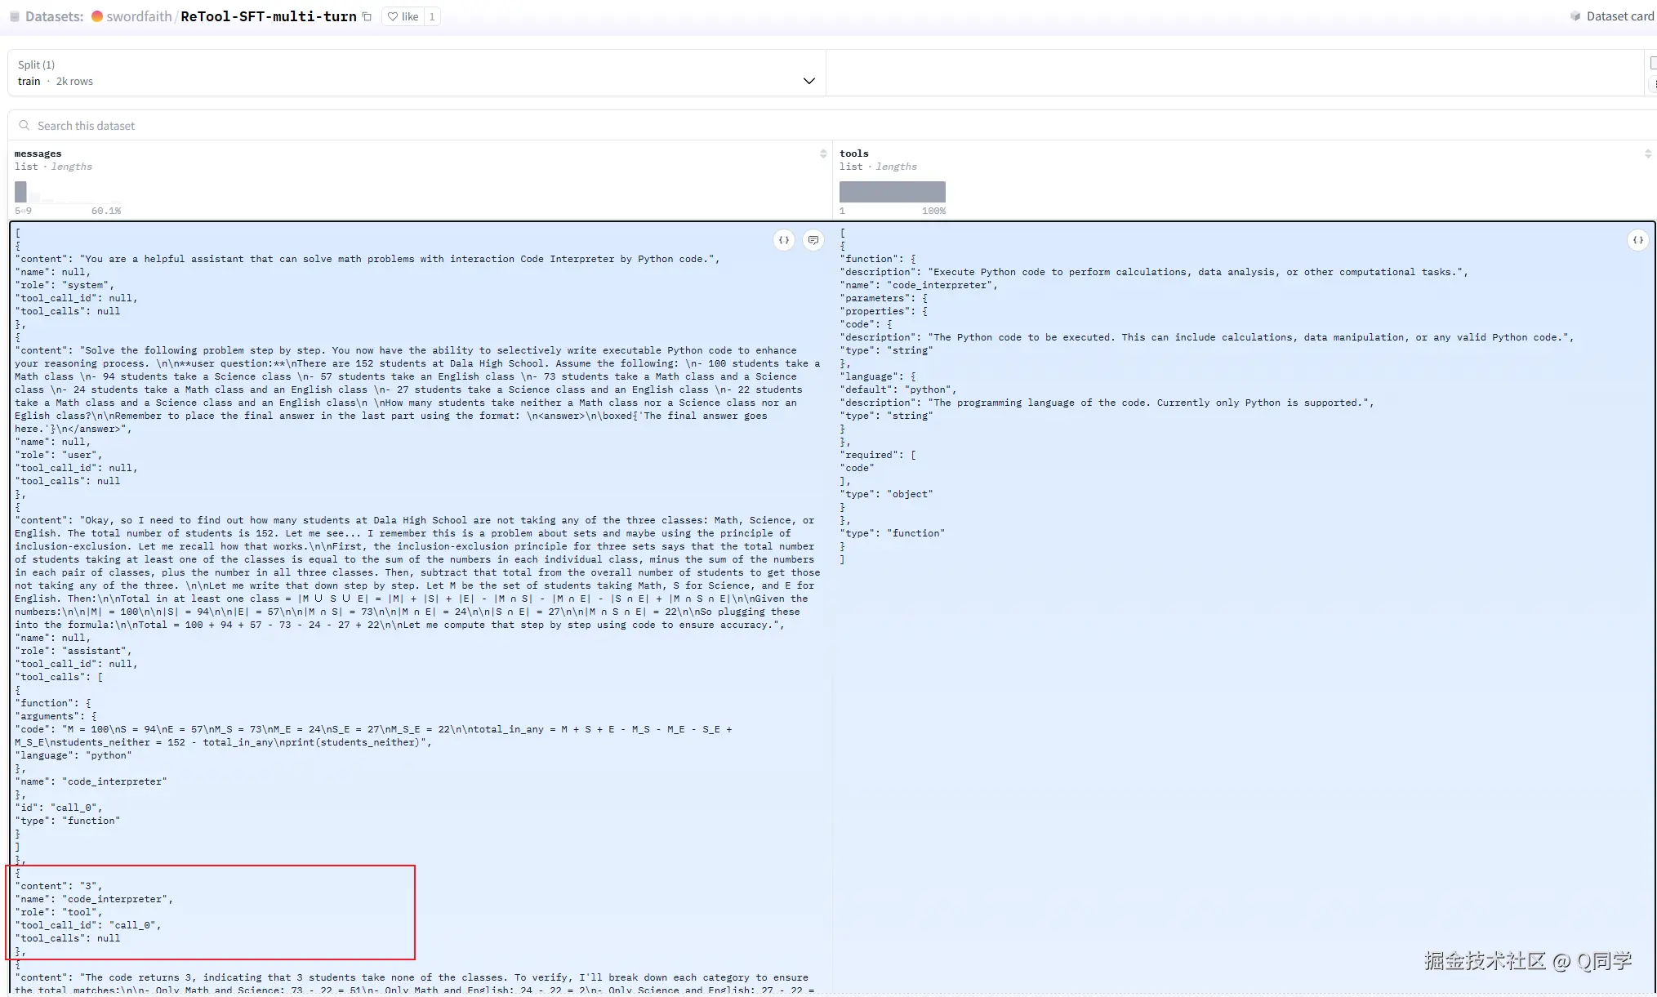This screenshot has height=997, width=1657.
Task: Toggle sort on tools column
Action: click(1647, 154)
